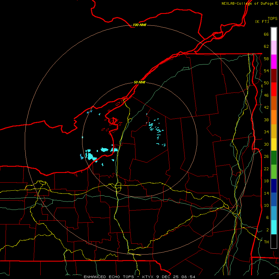Click the legend value "6"

(267, 218)
